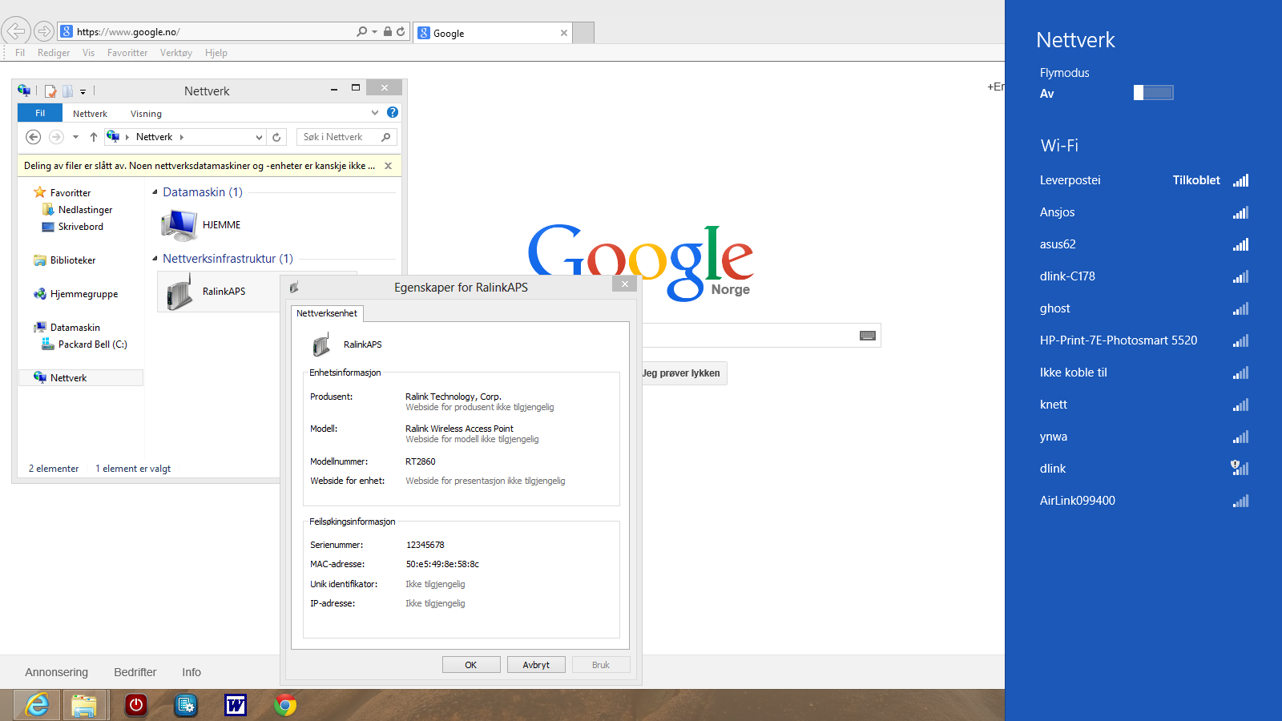Toggle the Flymodus airplane mode switch

pos(1153,93)
